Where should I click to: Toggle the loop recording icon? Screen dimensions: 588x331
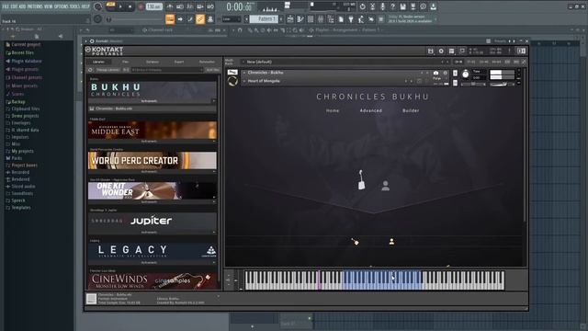tap(210, 6)
